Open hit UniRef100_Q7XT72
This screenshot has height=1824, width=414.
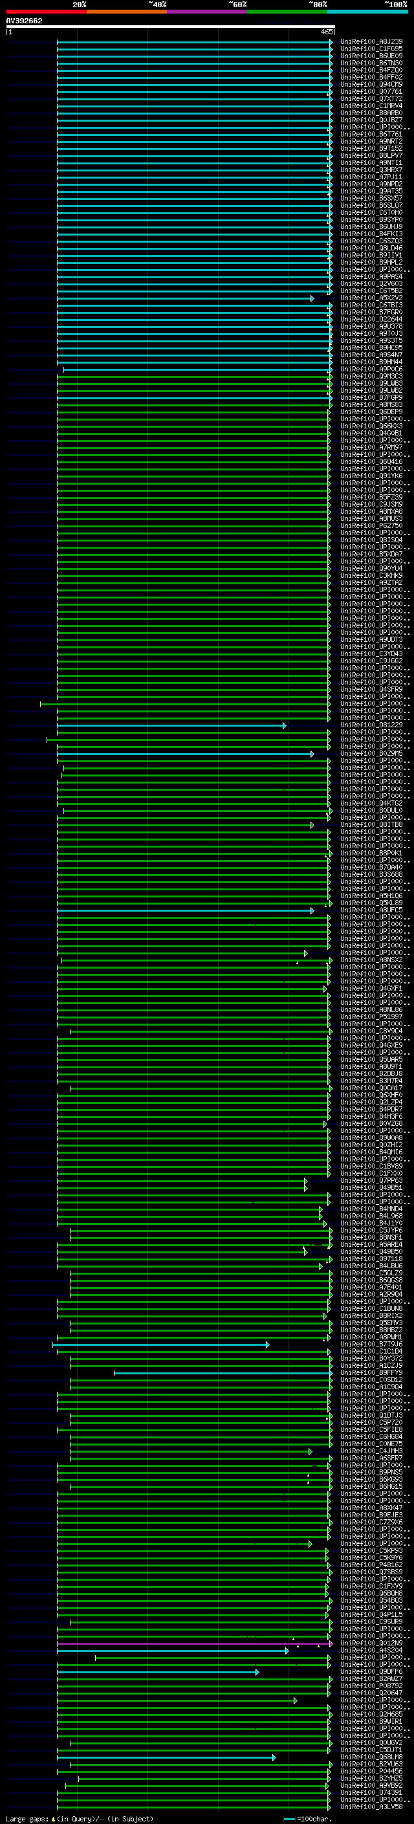[371, 98]
